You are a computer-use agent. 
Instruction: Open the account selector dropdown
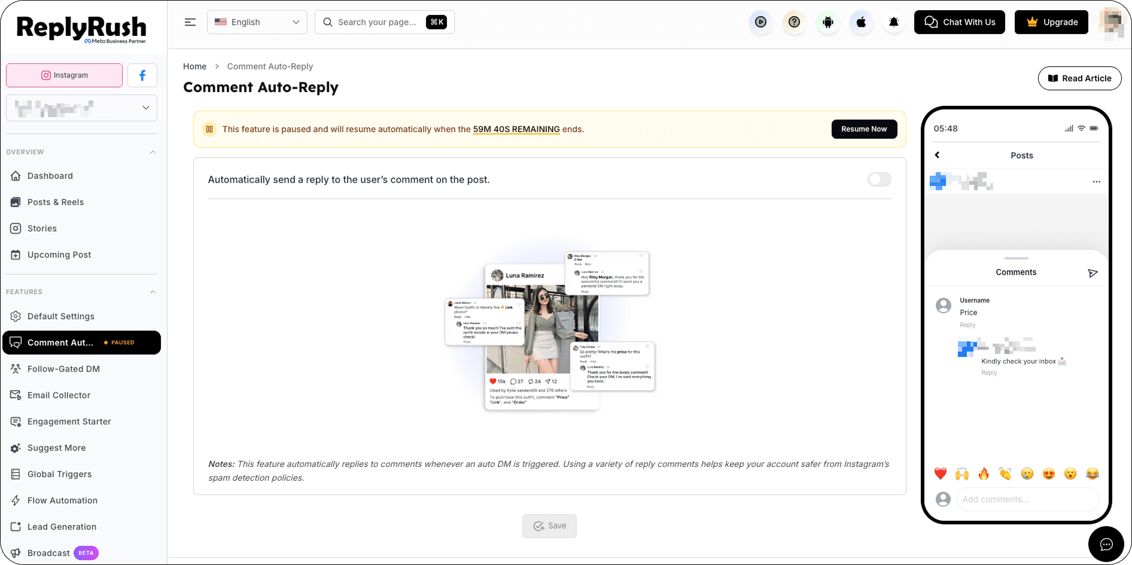tap(82, 108)
